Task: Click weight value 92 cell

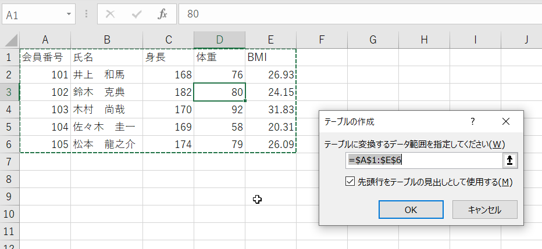Action: (x=219, y=109)
